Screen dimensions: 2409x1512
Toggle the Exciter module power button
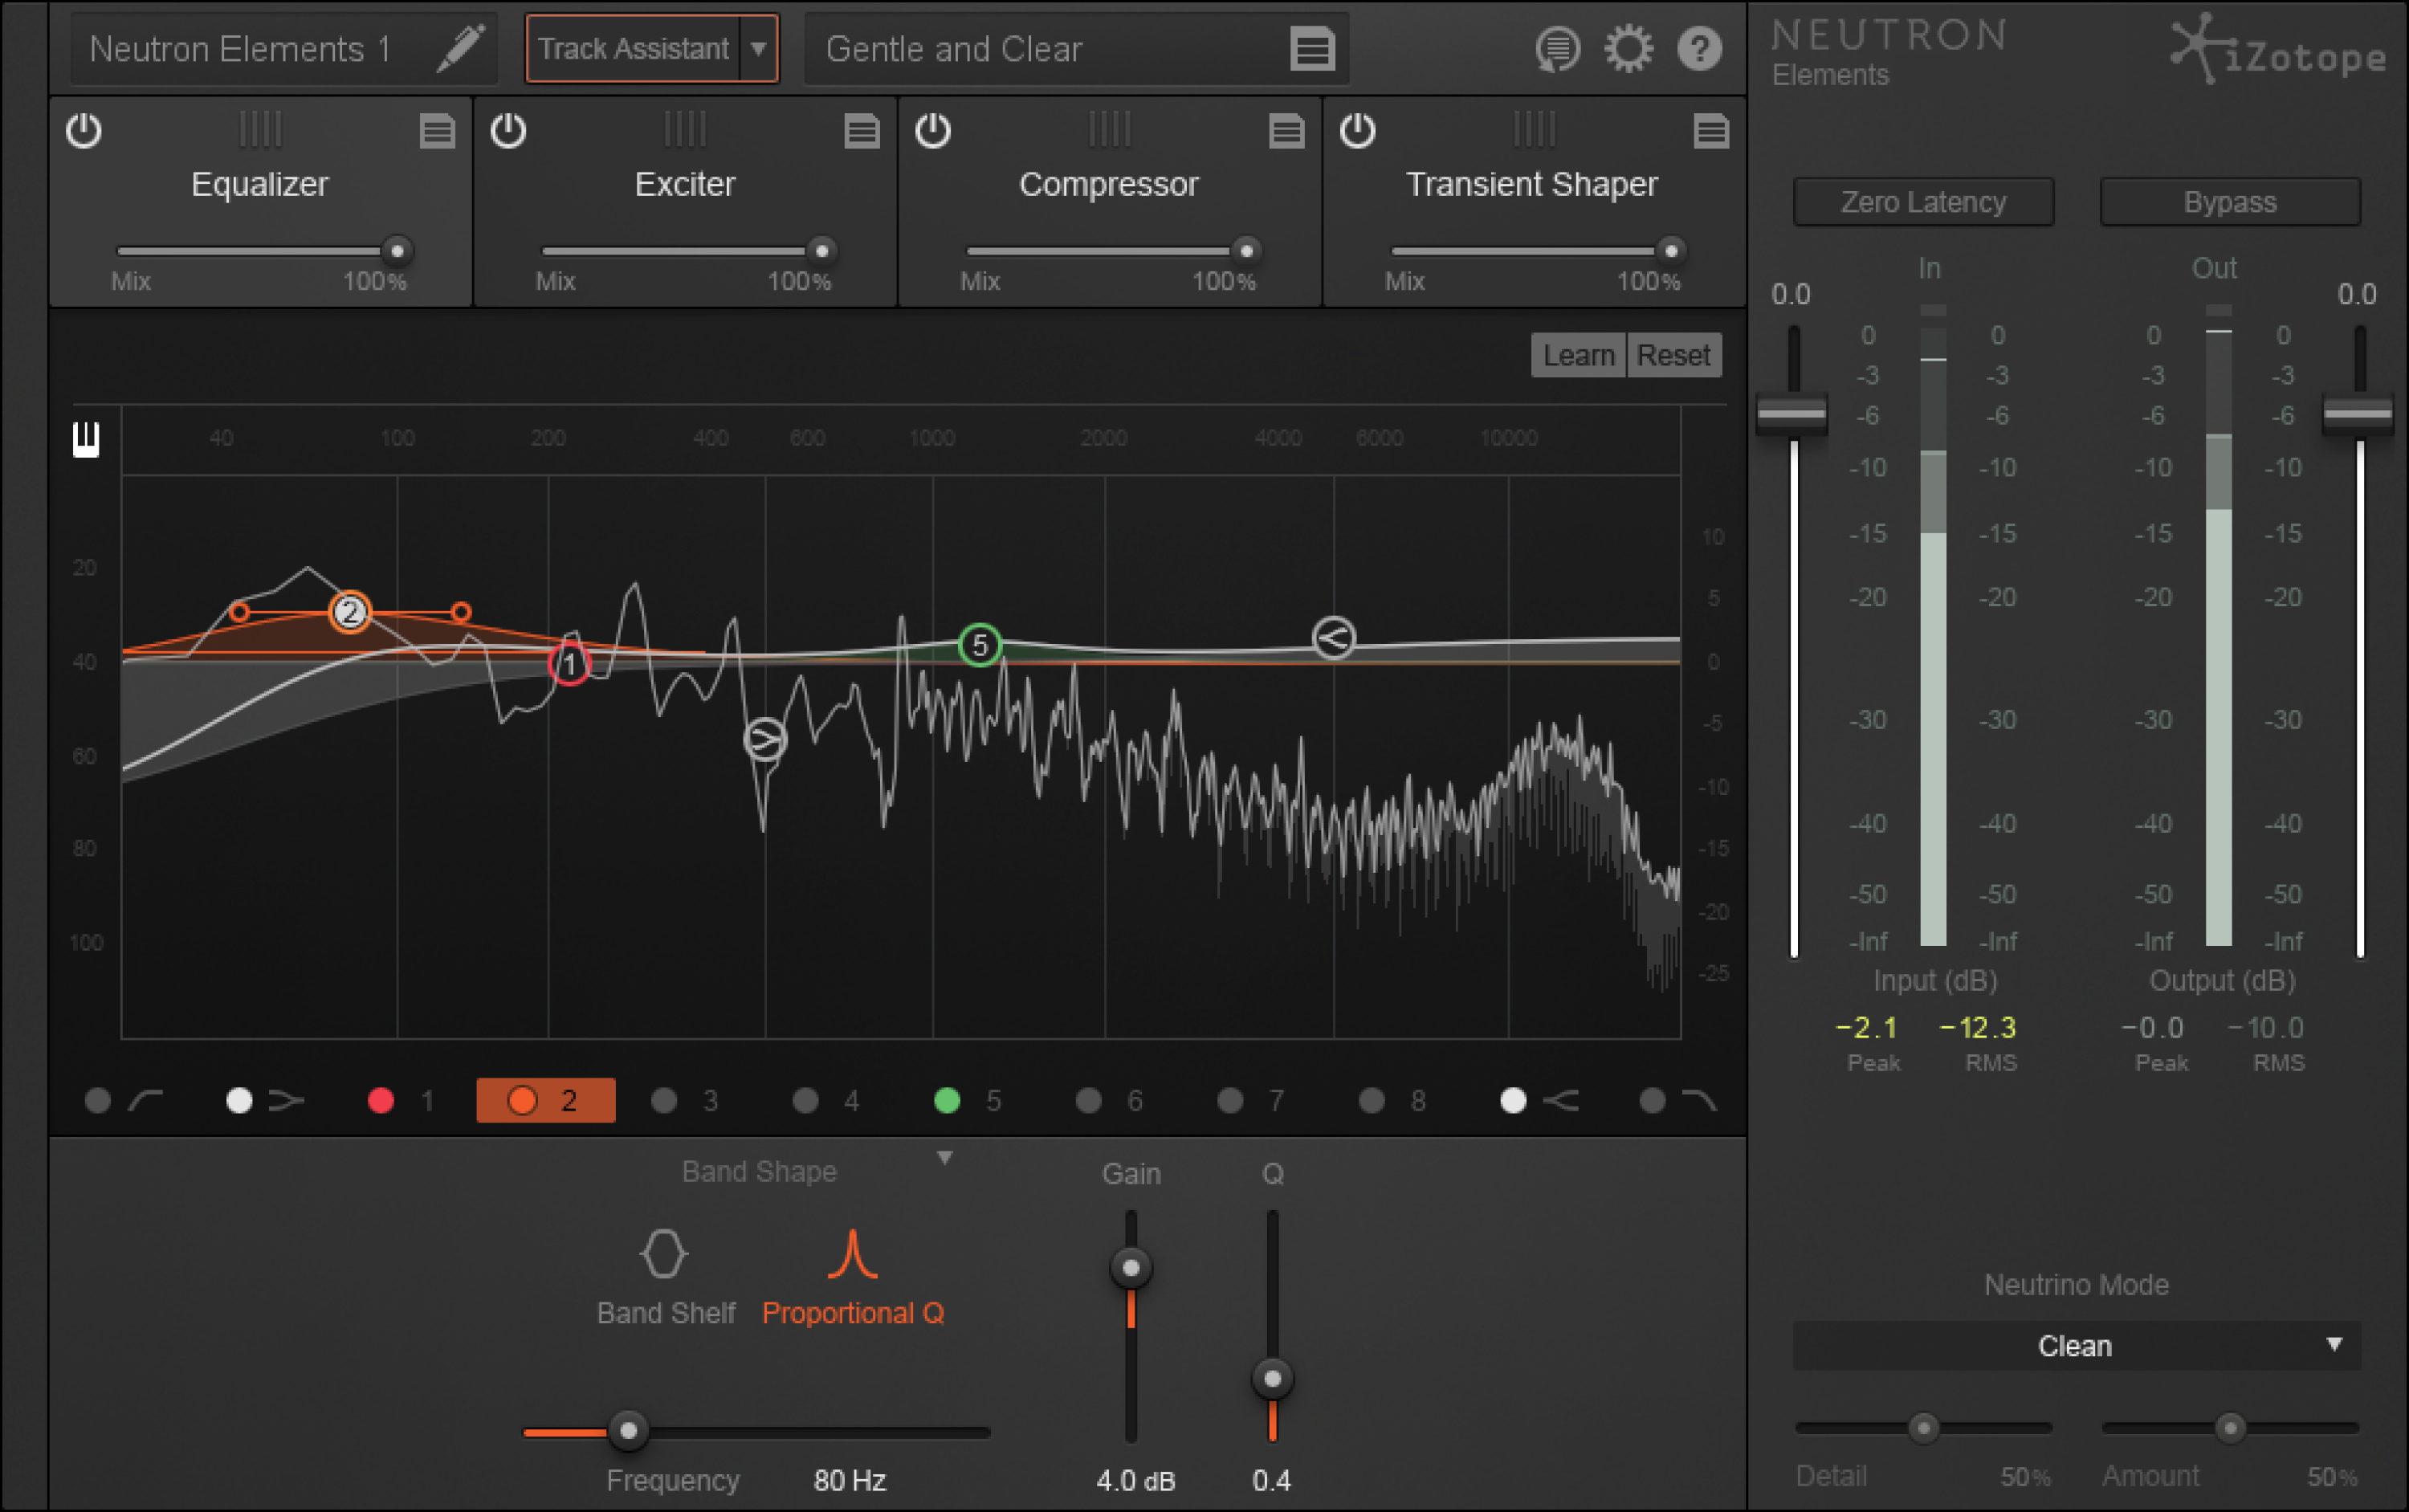(x=509, y=131)
